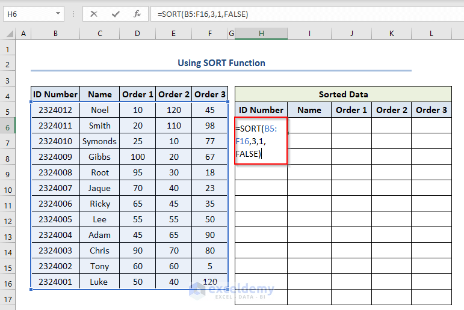Select column L header

[432, 34]
